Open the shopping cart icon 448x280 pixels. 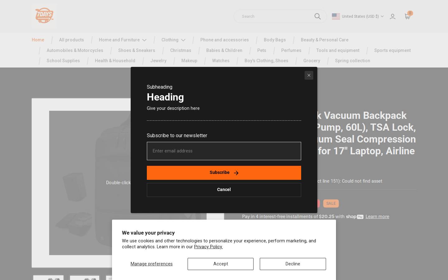point(408,16)
